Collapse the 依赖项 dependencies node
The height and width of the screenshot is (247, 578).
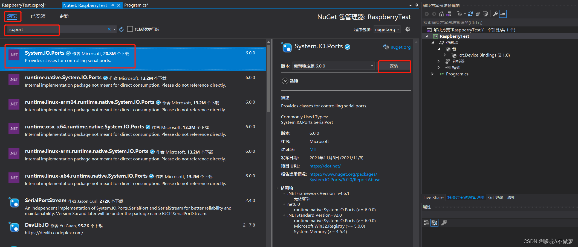pos(433,43)
